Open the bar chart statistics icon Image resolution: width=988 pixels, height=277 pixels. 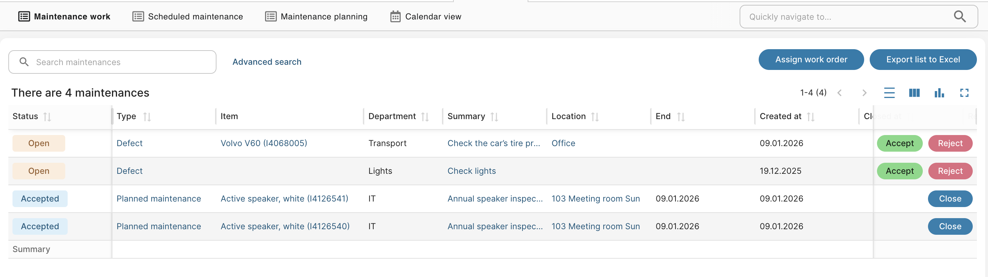[x=939, y=93]
